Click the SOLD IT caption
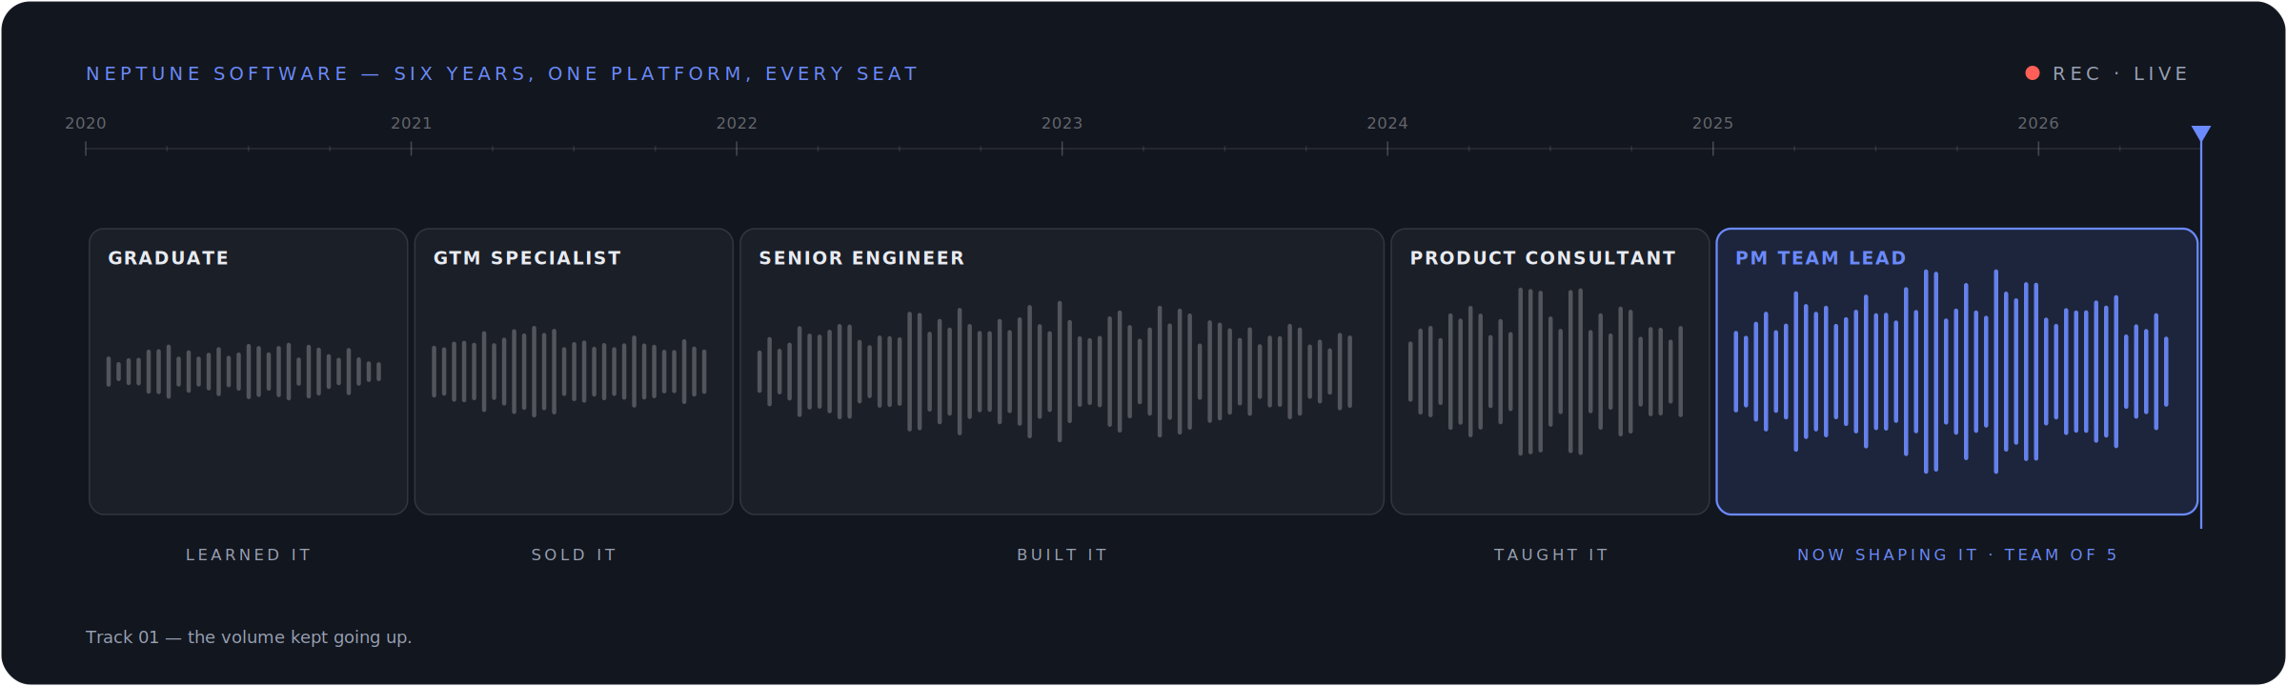The image size is (2287, 686). coord(574,555)
